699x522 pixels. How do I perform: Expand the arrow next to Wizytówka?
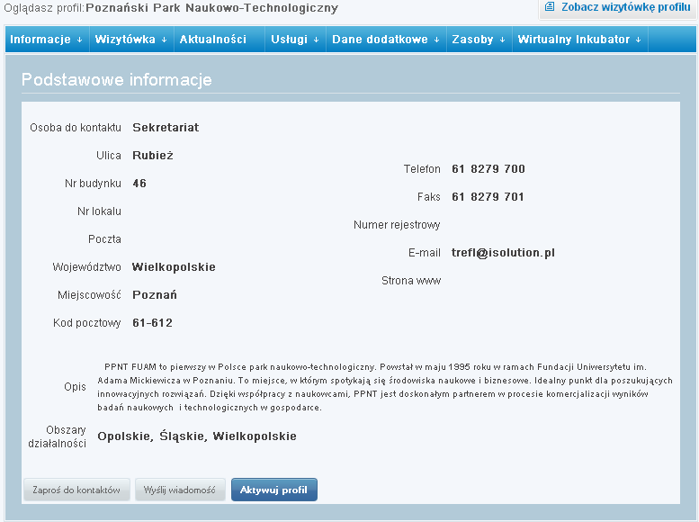[164, 40]
